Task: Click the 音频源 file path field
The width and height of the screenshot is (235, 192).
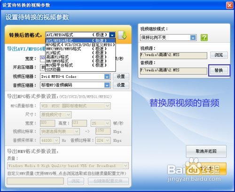Action: 173,71
